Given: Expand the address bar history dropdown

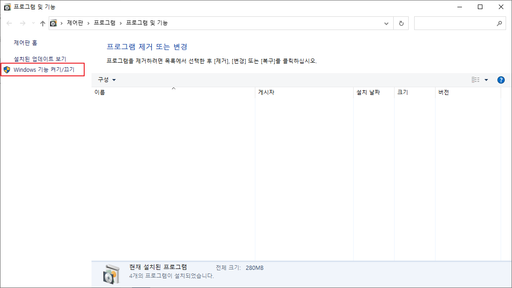Looking at the screenshot, I should click(386, 24).
